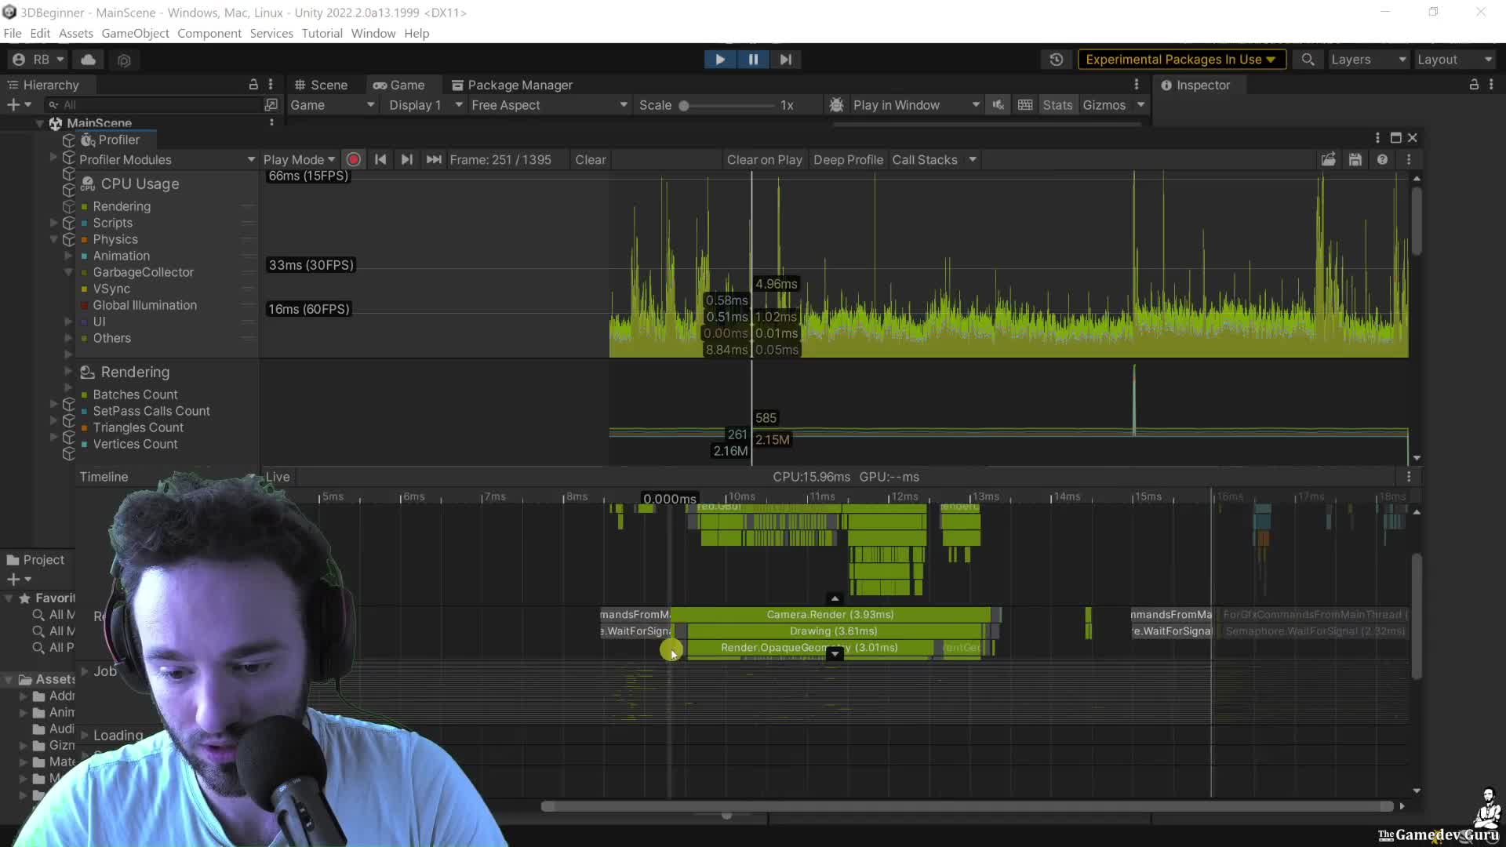The height and width of the screenshot is (847, 1506).
Task: Open the Layers dropdown
Action: [x=1367, y=59]
